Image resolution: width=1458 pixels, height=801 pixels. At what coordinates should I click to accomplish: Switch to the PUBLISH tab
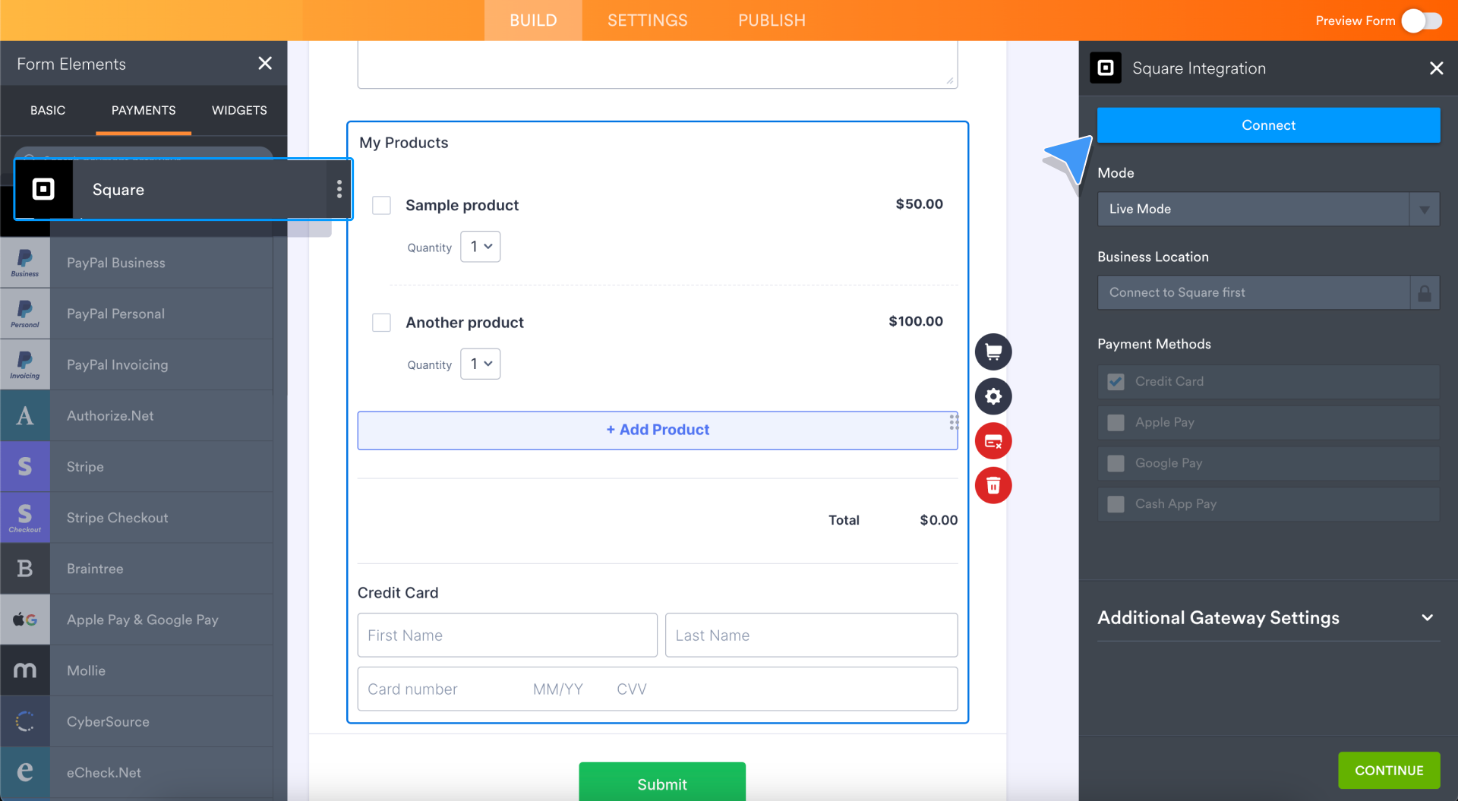coord(772,20)
